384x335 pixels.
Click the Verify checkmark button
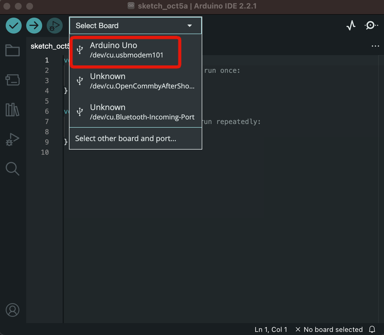[14, 26]
